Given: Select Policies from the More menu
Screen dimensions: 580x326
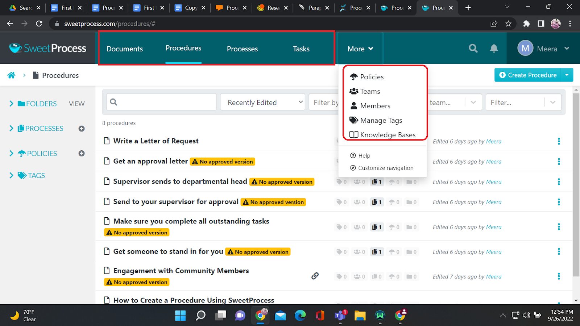Looking at the screenshot, I should point(366,77).
